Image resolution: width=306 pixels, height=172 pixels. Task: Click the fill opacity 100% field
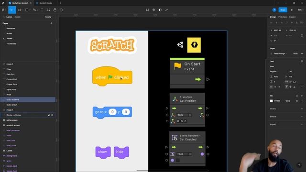tap(288, 101)
